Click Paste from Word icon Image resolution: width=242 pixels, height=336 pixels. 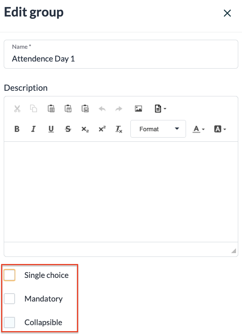point(85,109)
